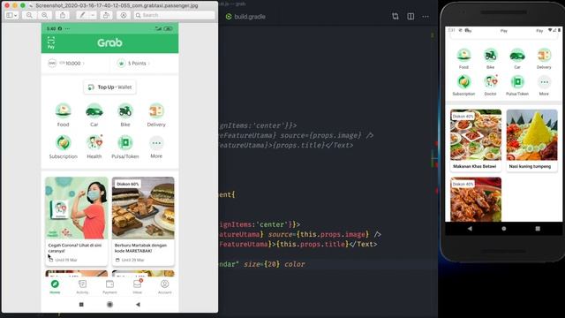Split the code editor to the right

(411, 16)
